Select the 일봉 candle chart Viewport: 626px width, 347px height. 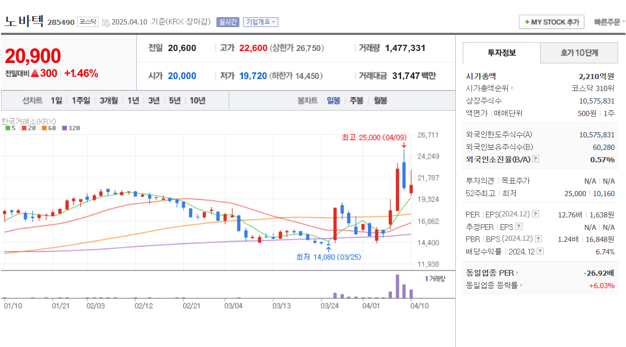(334, 100)
